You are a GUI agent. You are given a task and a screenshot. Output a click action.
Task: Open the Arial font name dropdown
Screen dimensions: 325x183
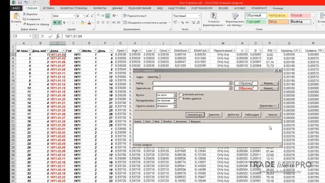[74, 16]
